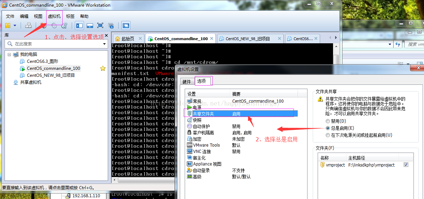This screenshot has height=199, width=424.
Task: Select the 高级 settings row
Action: pyautogui.click(x=241, y=177)
